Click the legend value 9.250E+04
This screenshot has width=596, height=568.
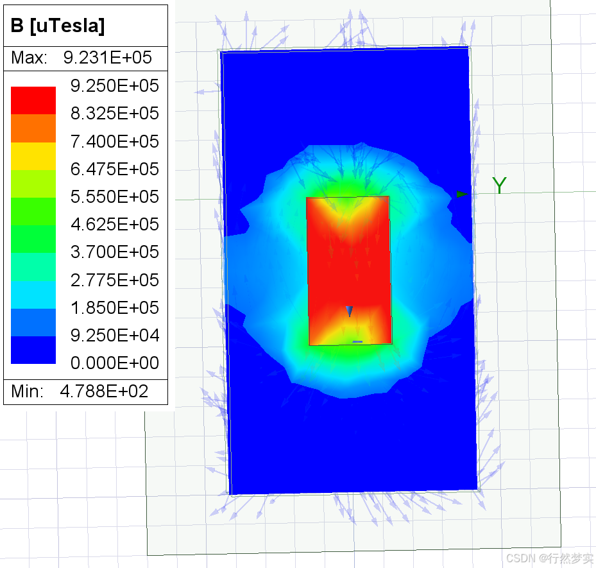pos(115,335)
